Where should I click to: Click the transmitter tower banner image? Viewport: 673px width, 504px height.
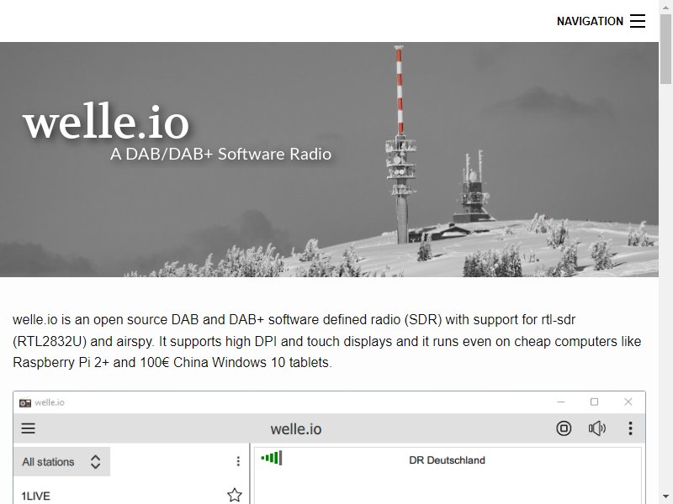click(x=329, y=160)
